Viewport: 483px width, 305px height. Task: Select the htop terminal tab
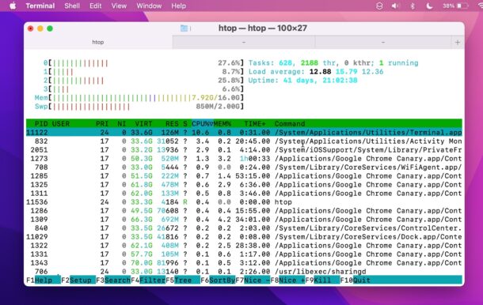[98, 42]
